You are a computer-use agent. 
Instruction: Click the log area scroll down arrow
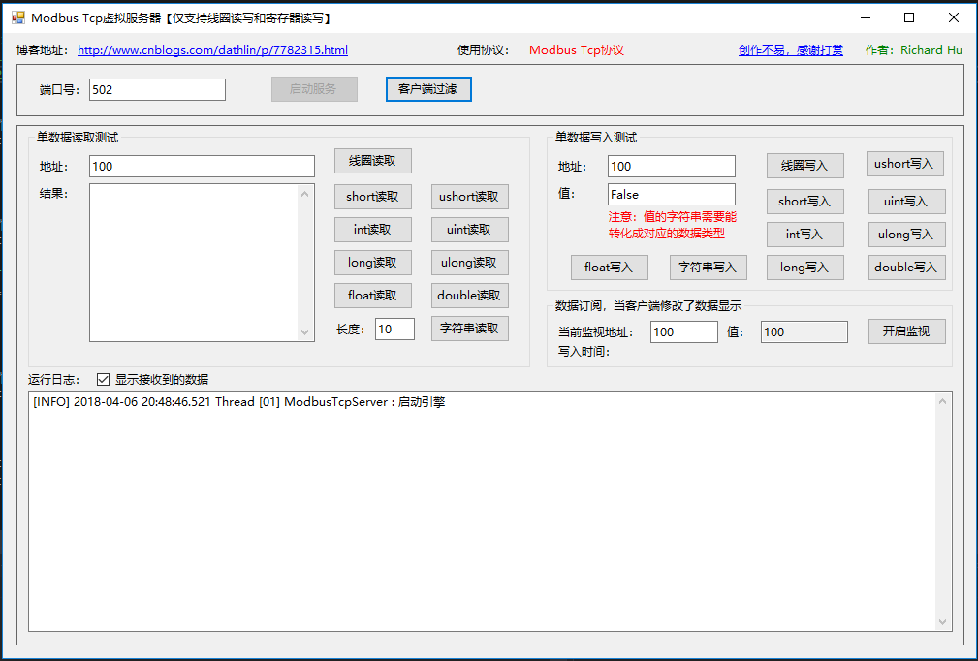(942, 621)
